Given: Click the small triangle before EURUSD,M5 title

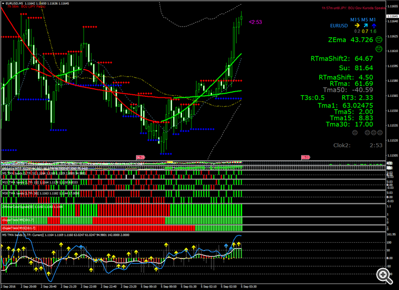Looking at the screenshot, I should tap(3, 4).
